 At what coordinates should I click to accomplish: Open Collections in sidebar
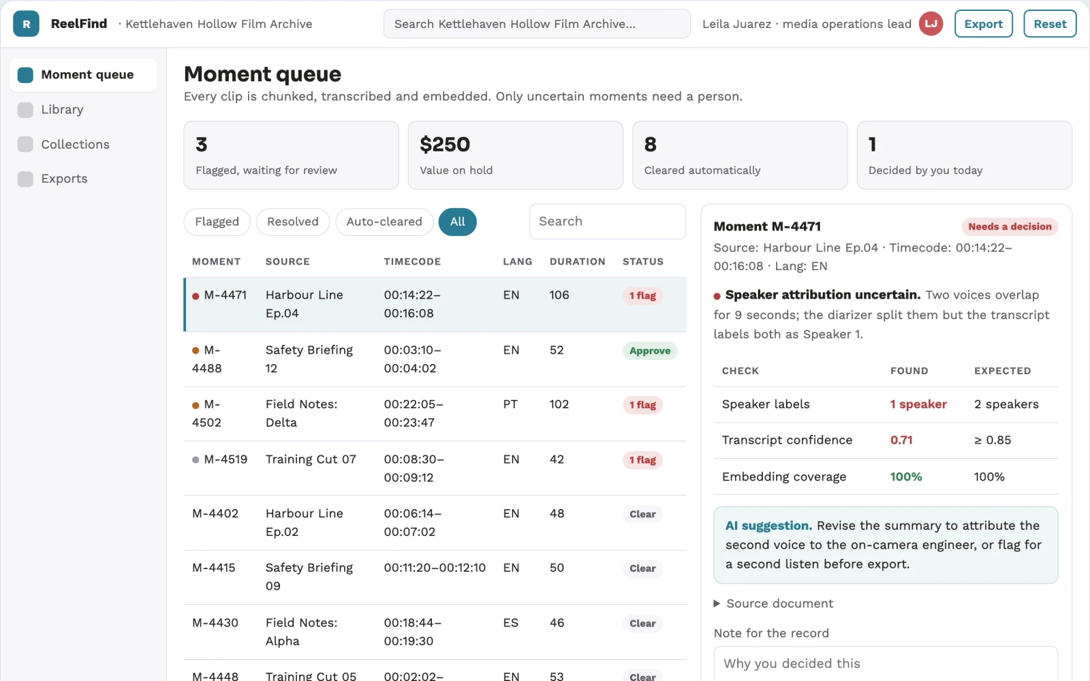click(83, 145)
